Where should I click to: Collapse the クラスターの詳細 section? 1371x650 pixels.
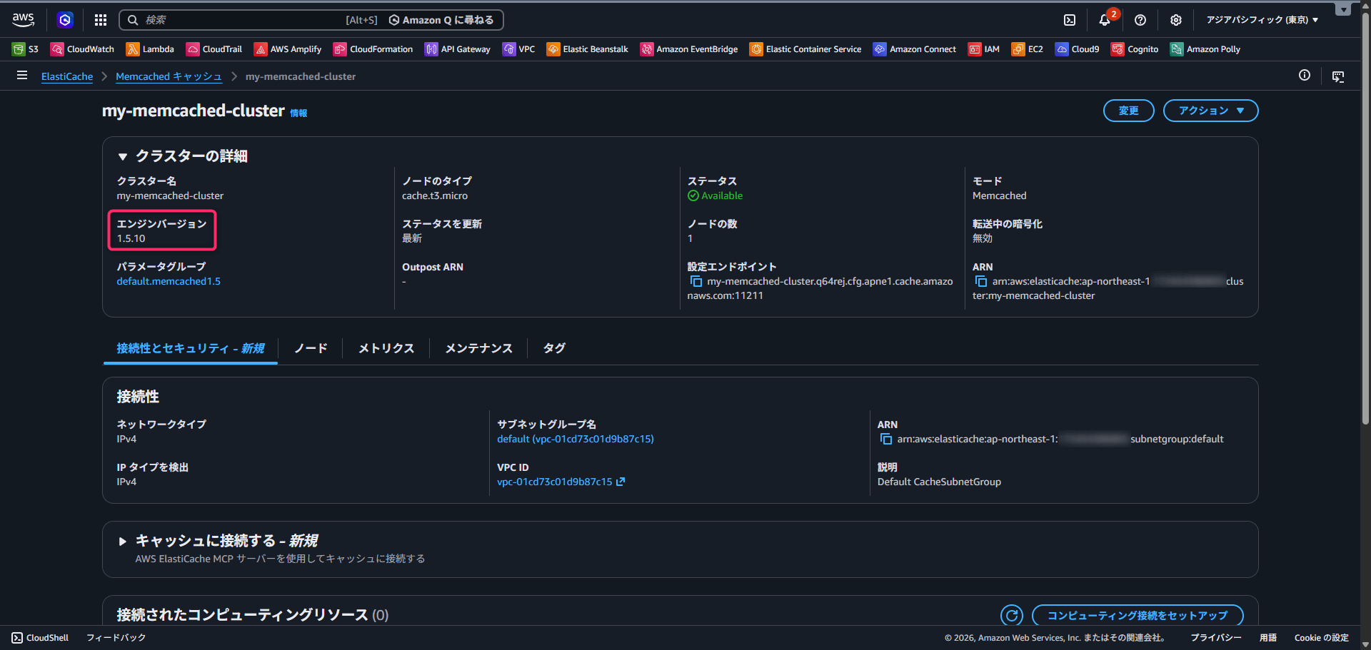pyautogui.click(x=123, y=157)
